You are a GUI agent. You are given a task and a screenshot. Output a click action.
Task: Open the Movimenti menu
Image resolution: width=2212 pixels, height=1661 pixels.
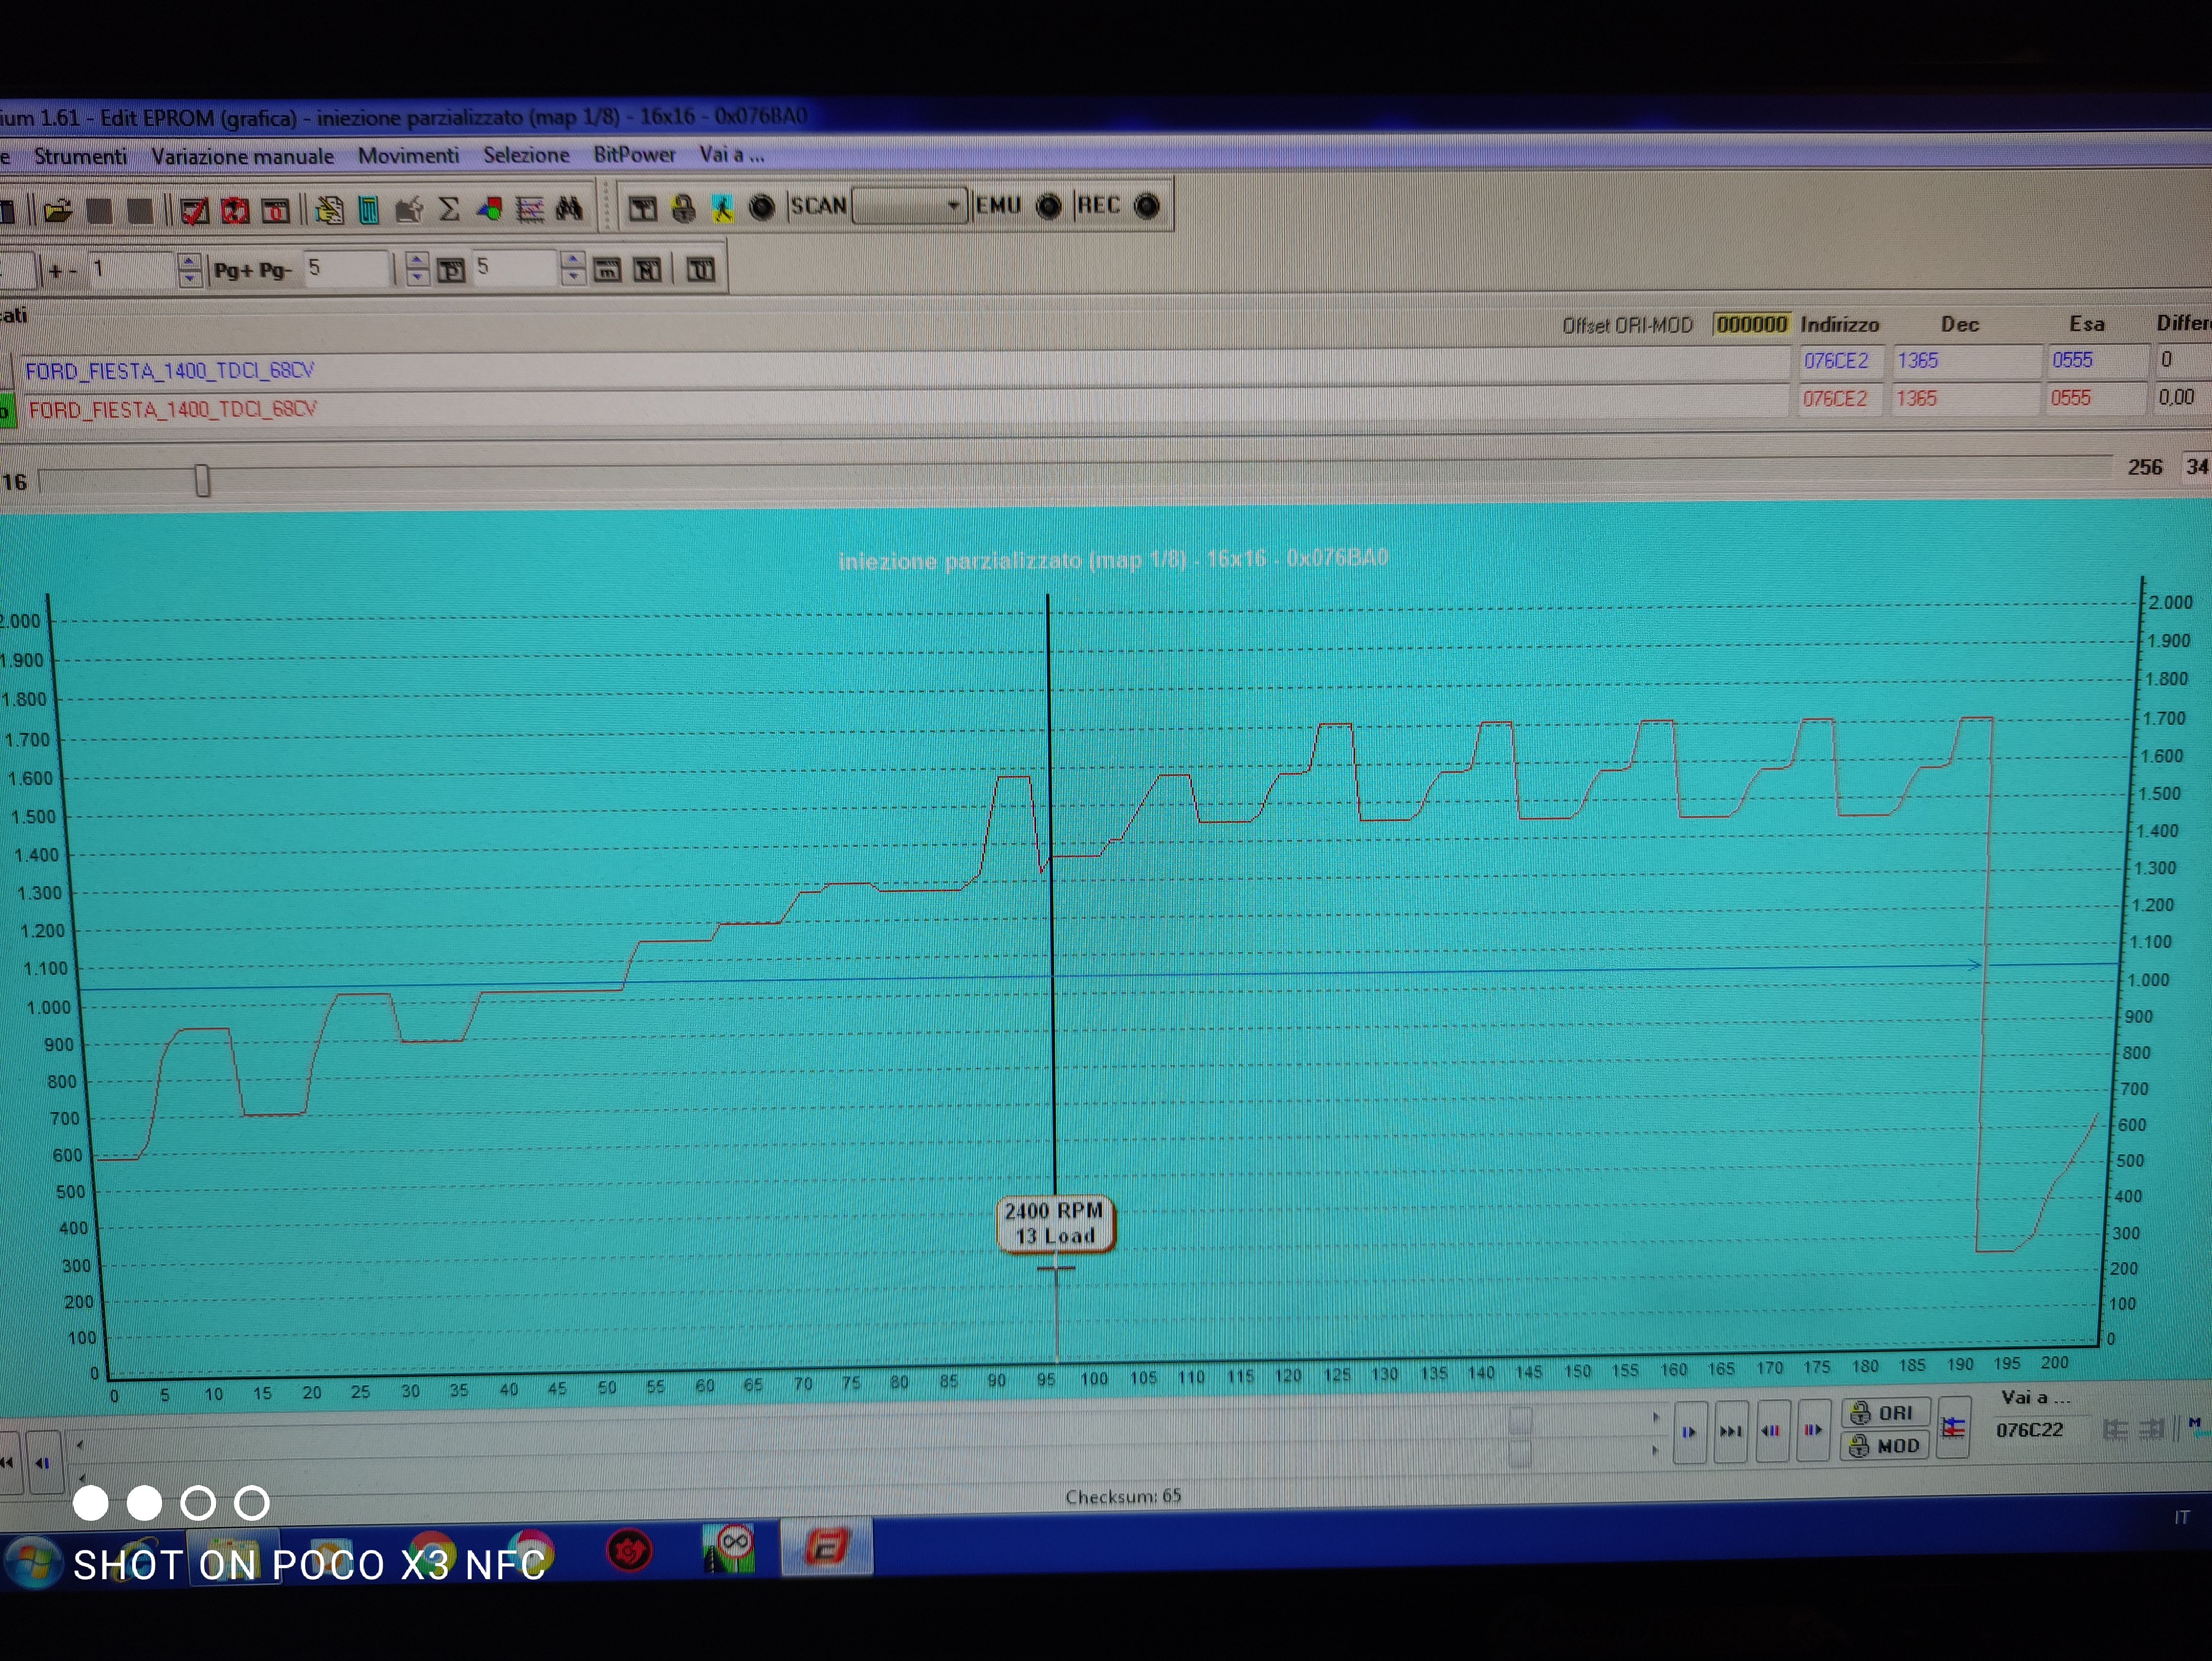point(408,155)
